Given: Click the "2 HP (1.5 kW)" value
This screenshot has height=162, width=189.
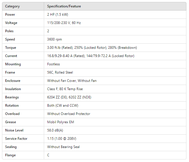Looking at the screenshot, I should coord(58,15).
